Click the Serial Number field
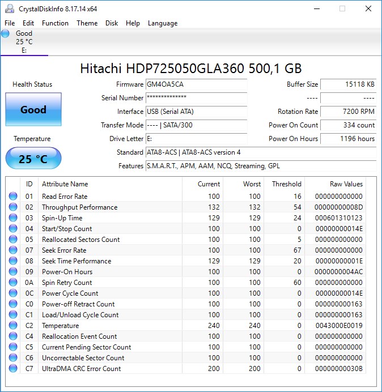Image resolution: width=382 pixels, height=392 pixels. click(x=196, y=98)
